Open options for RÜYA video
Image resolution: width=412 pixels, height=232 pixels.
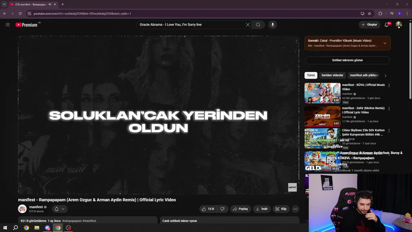point(389,86)
